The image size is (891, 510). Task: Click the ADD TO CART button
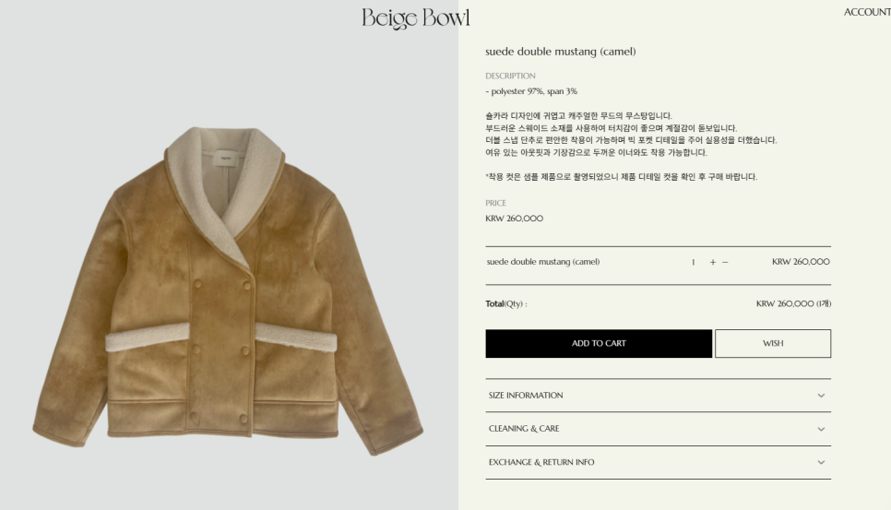click(599, 344)
